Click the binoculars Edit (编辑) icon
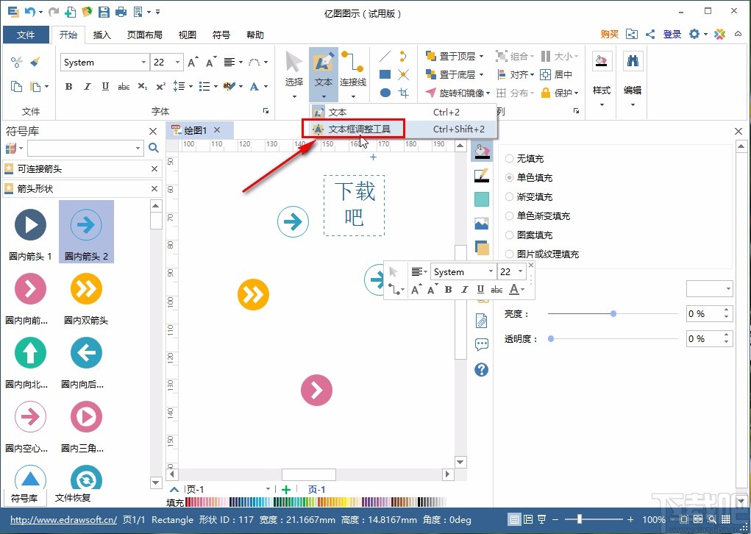Viewport: 751px width, 534px height. [633, 61]
